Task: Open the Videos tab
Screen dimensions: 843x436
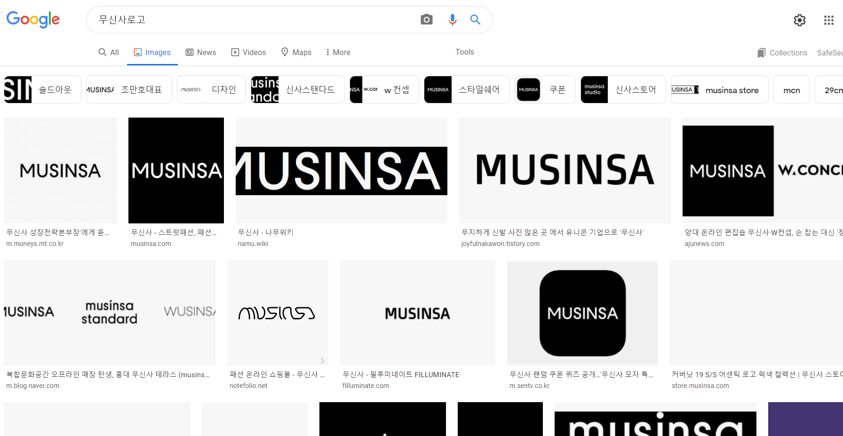Action: pyautogui.click(x=248, y=52)
